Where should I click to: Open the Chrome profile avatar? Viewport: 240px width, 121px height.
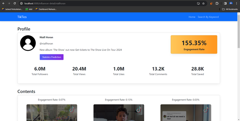click(231, 3)
